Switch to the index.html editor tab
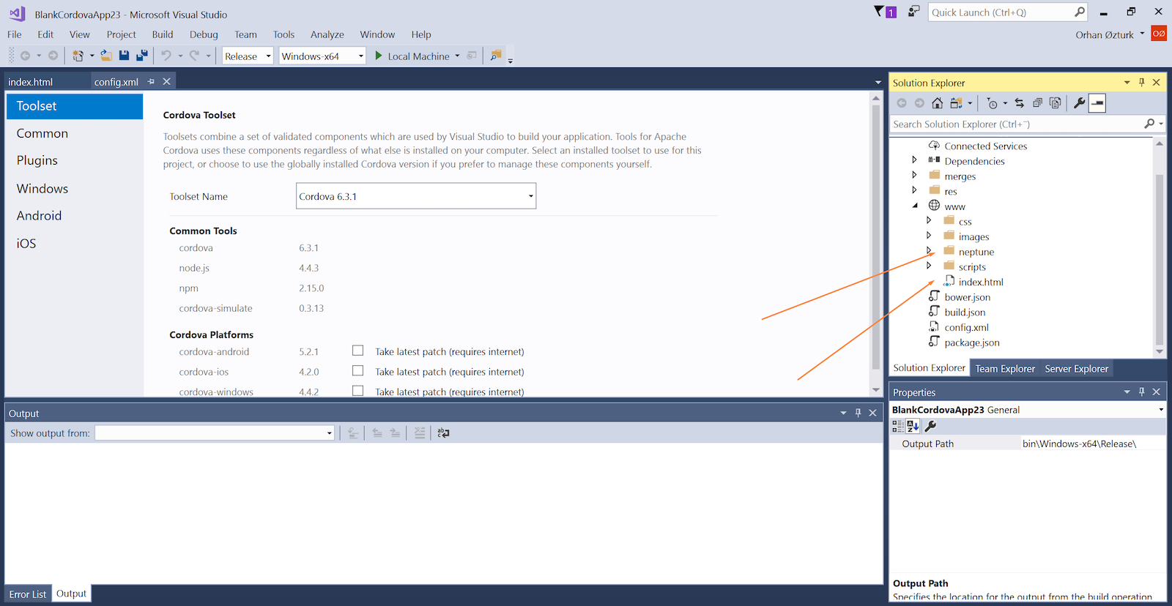This screenshot has height=606, width=1172. click(x=31, y=82)
